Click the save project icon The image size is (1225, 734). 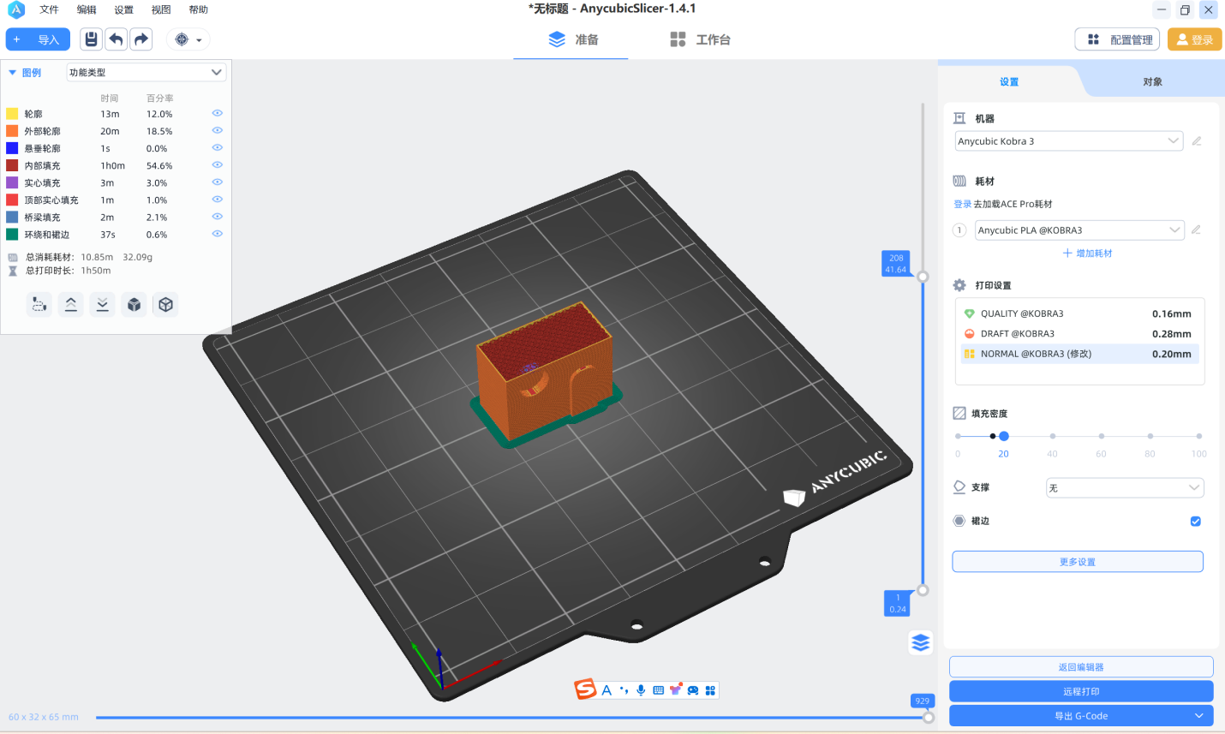tap(92, 39)
